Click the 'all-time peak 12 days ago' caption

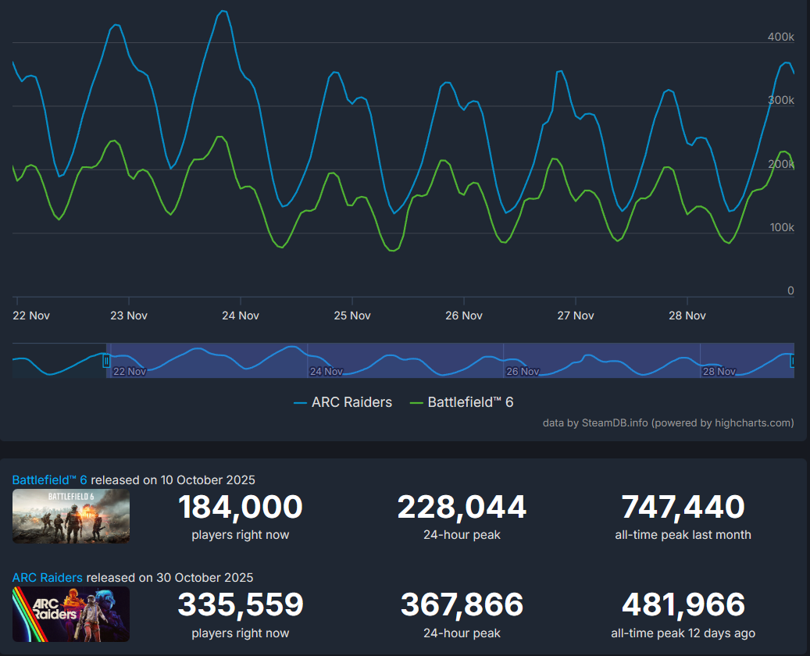[x=683, y=633]
